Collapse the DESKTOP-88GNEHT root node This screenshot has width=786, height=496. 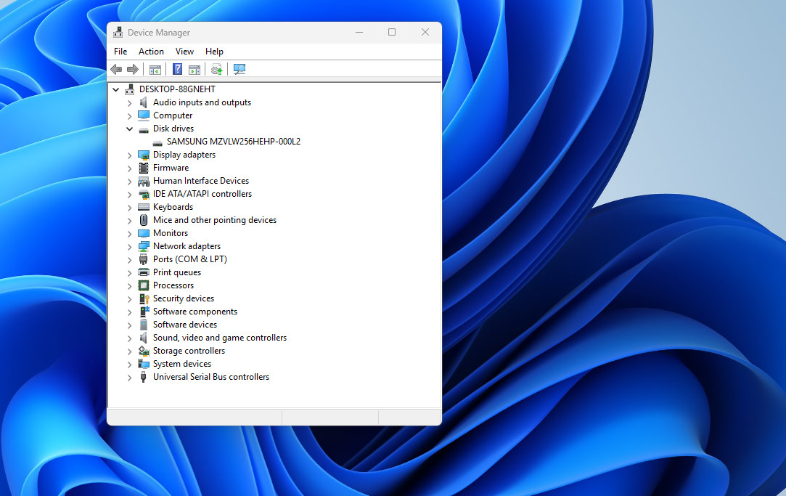[116, 89]
